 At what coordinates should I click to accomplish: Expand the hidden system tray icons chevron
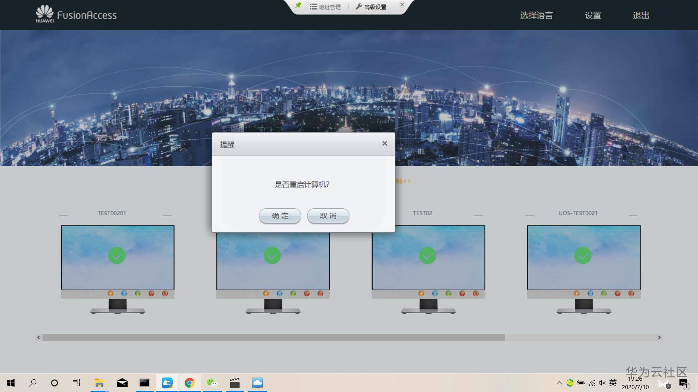pyautogui.click(x=559, y=383)
